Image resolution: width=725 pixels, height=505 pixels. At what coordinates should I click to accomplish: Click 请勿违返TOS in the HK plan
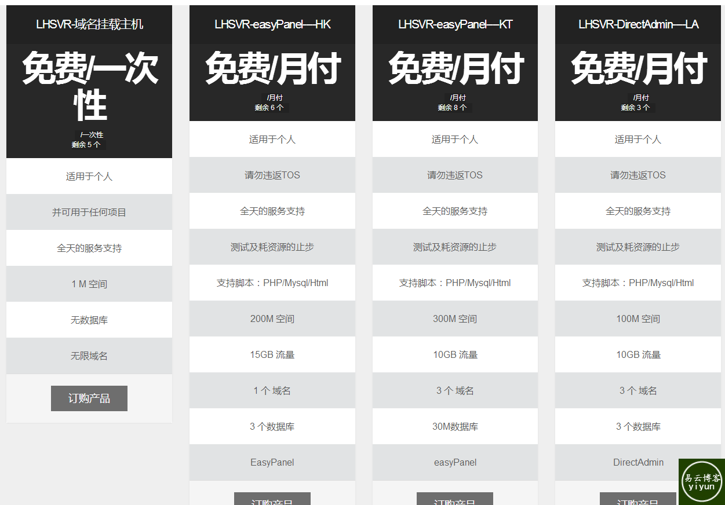coord(272,175)
